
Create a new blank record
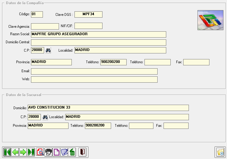click(x=56, y=152)
